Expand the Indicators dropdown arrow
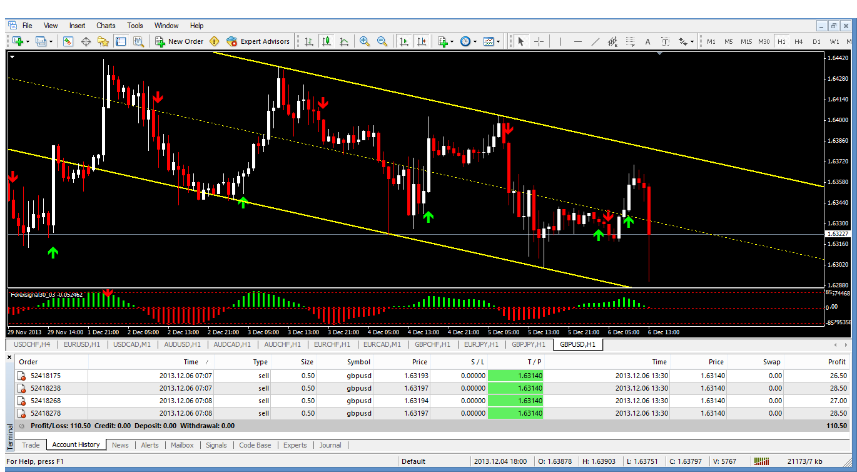The width and height of the screenshot is (857, 472). 452,42
